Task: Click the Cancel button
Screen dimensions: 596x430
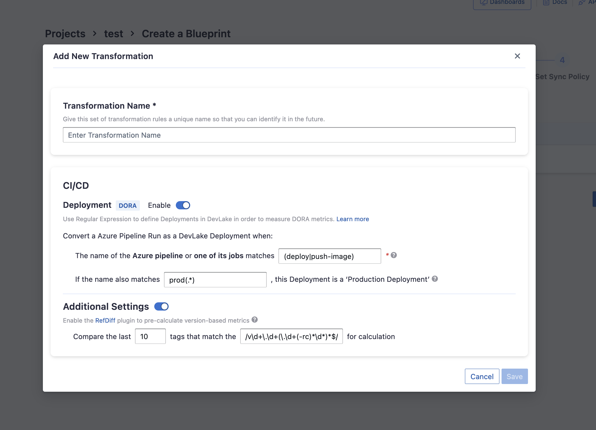Action: pyautogui.click(x=482, y=376)
